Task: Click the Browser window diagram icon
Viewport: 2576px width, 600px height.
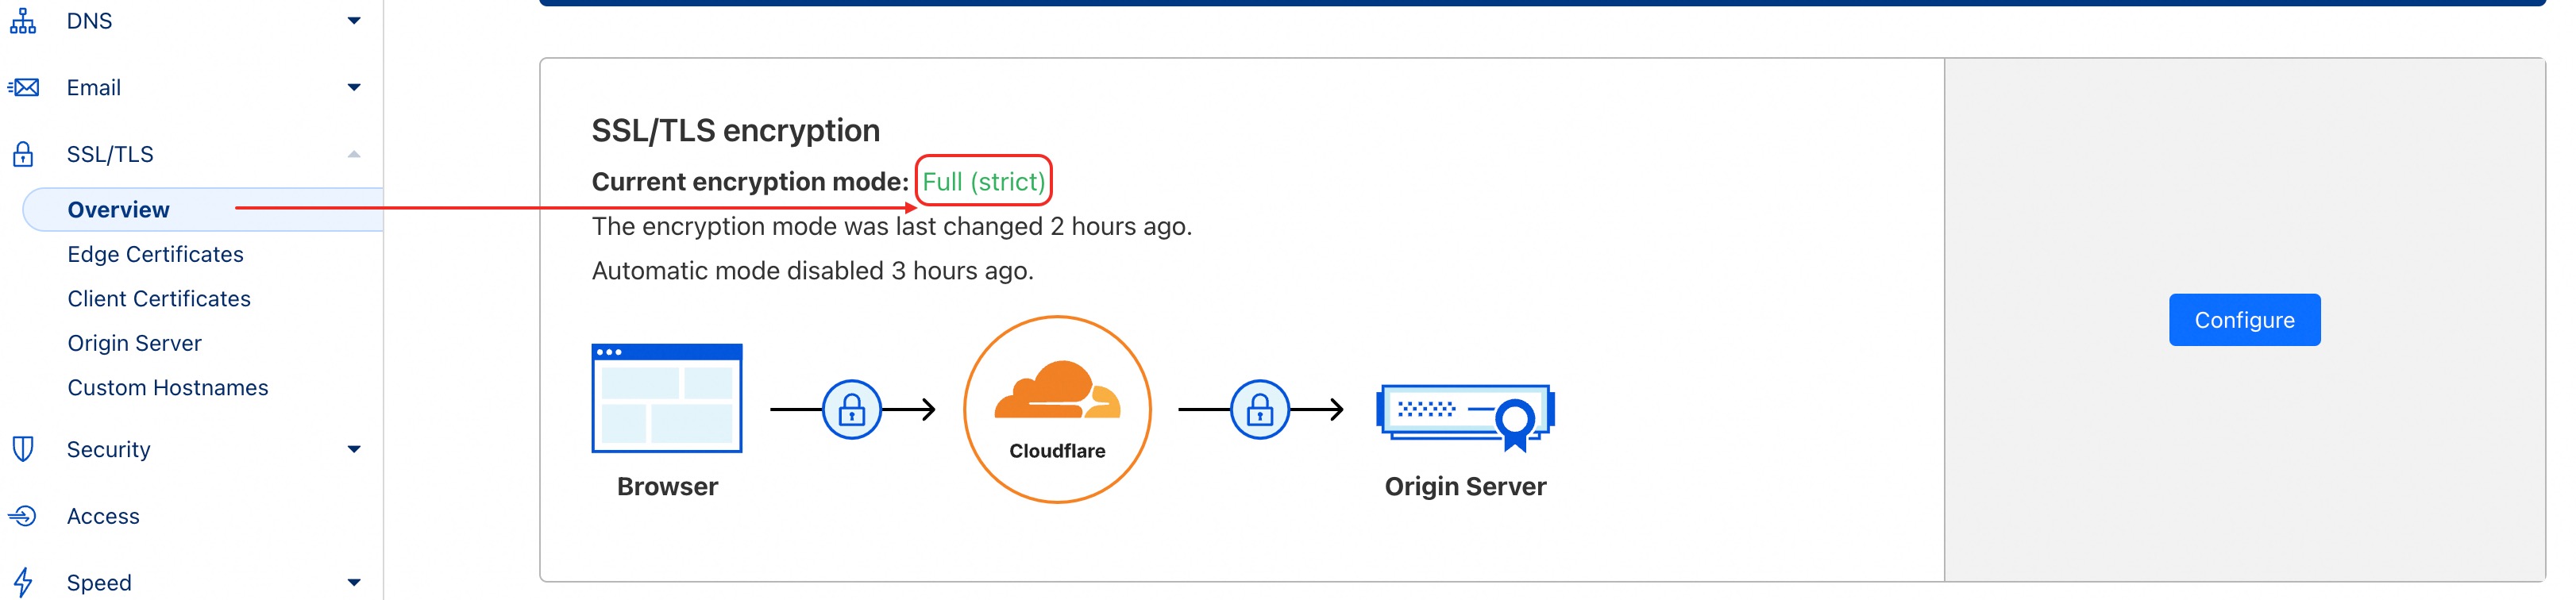Action: click(x=667, y=398)
